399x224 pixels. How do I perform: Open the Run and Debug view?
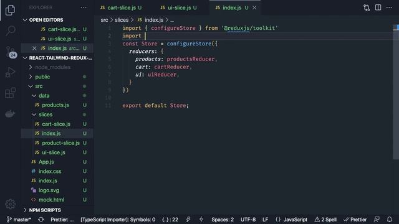click(x=10, y=72)
